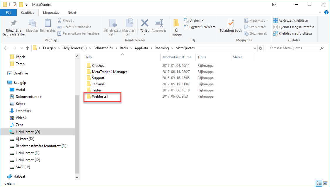
Task: Switch to large icons view in status bar
Action: coord(325,183)
